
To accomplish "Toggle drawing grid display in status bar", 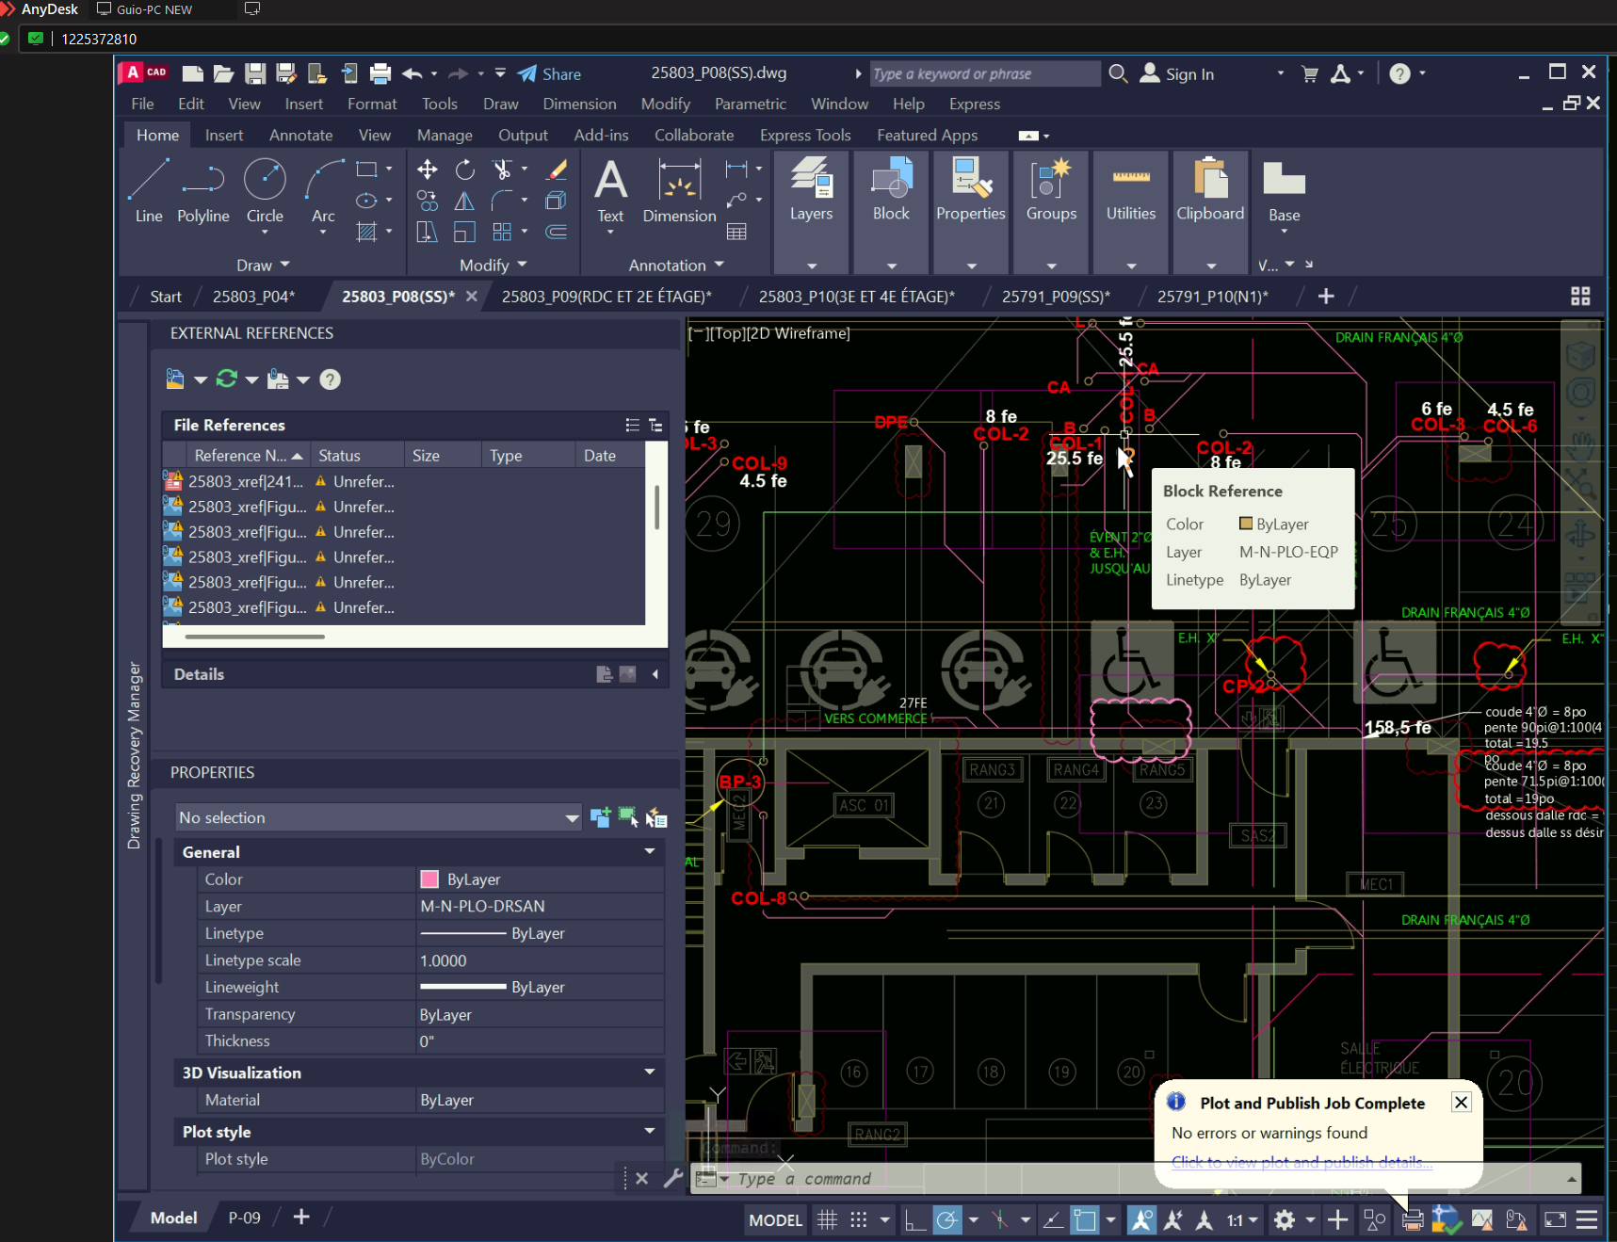I will click(x=827, y=1220).
